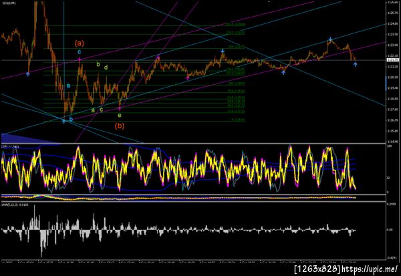The width and height of the screenshot is (401, 276).
Task: Select the cyan b label at the low
Action: tap(71, 119)
